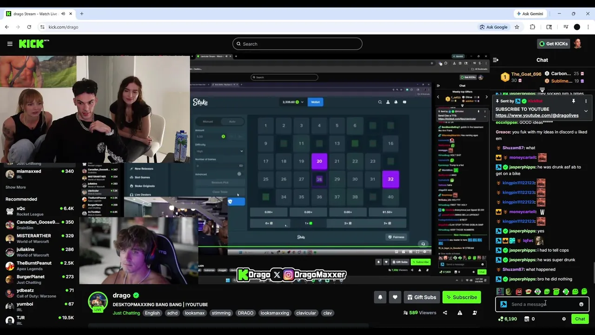Open the Just Chatting category link
Screen dimensions: 595x335
click(126, 313)
